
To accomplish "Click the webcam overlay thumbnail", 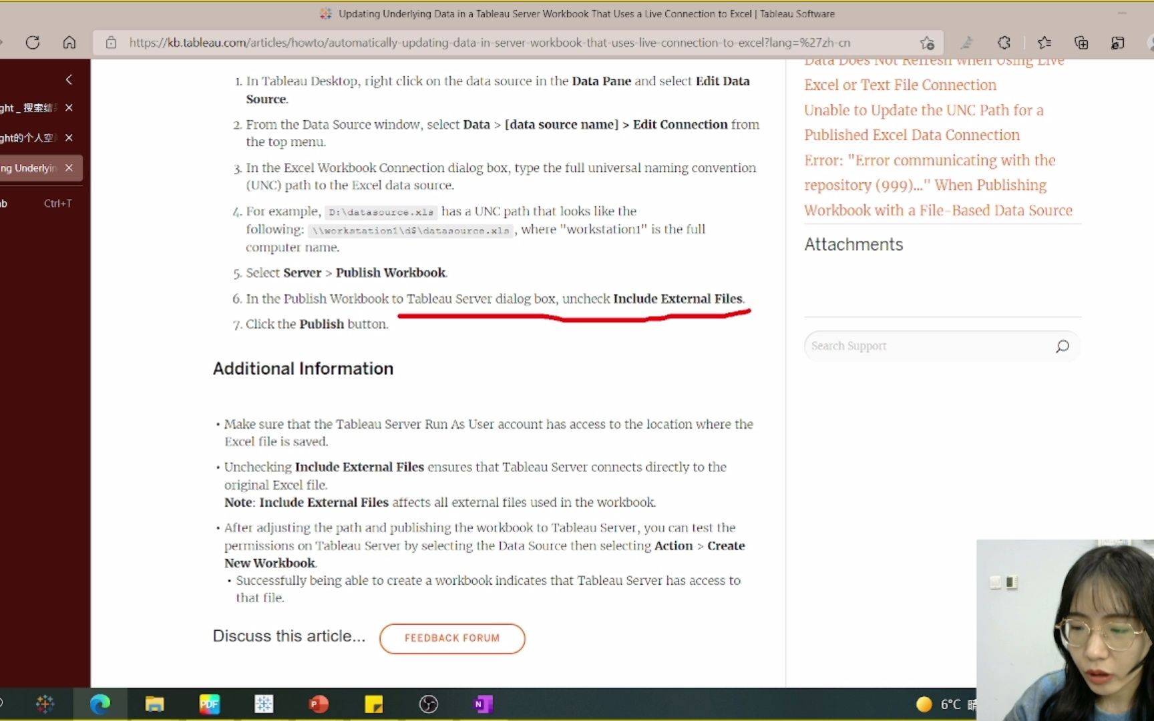I will point(1065,630).
